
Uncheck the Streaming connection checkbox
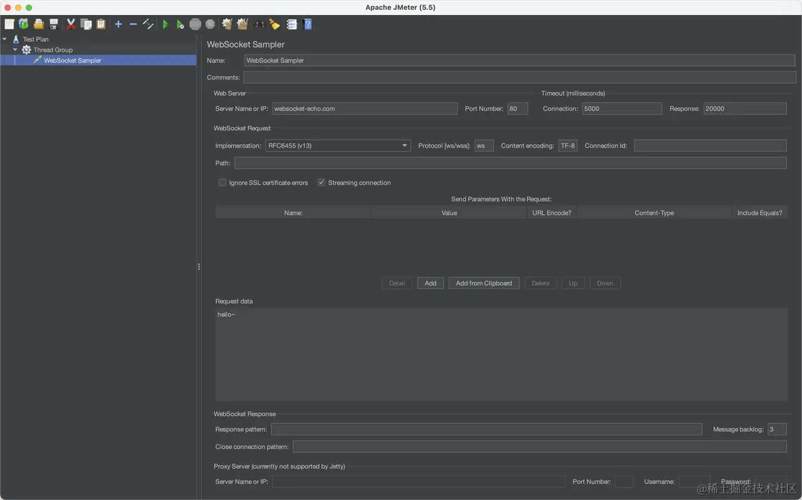(x=321, y=183)
